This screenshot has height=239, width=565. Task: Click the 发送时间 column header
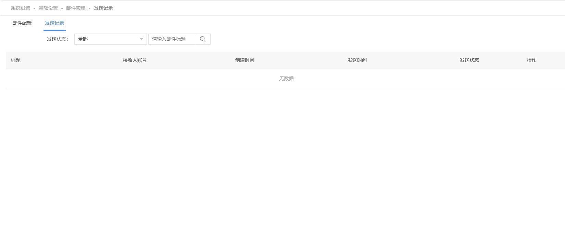pyautogui.click(x=357, y=60)
